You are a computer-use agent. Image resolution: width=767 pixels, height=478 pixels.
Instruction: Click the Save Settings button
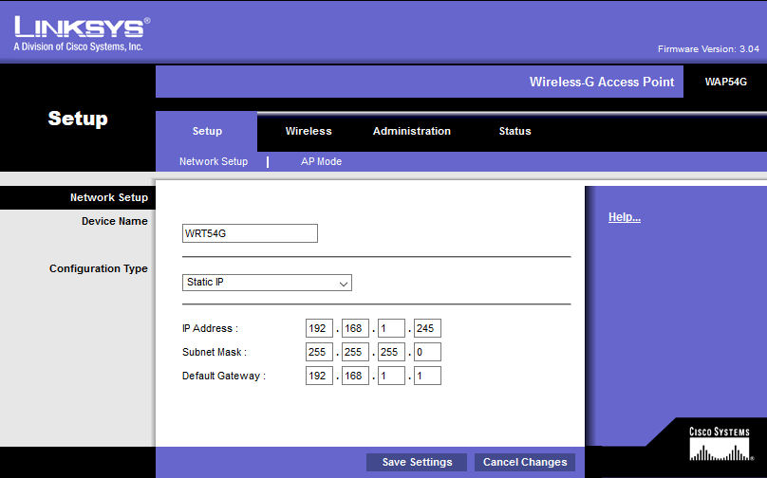pyautogui.click(x=417, y=463)
